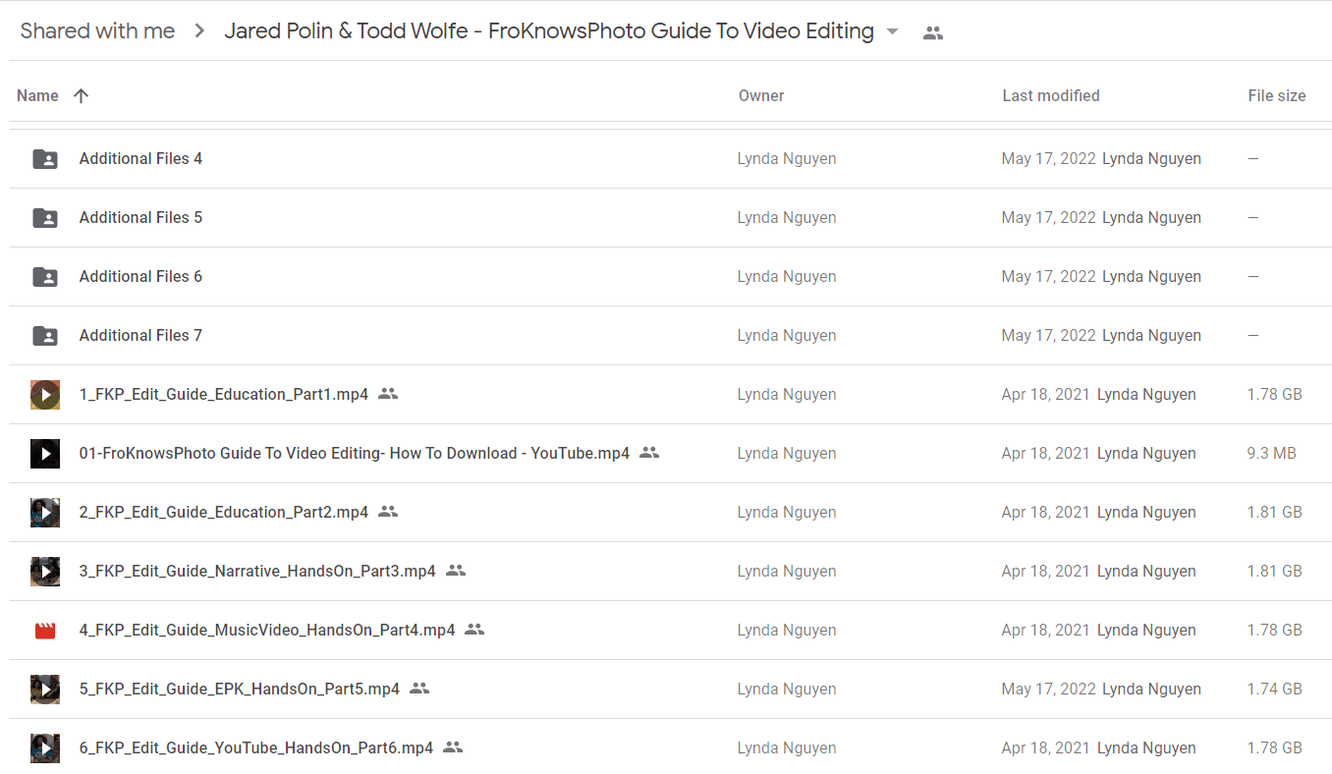
Task: Select the Additional Files 7 folder row
Action: (x=670, y=336)
